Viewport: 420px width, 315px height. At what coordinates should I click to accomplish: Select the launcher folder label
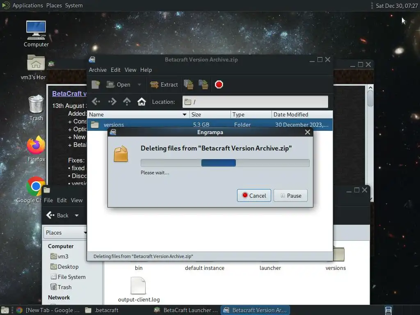270,268
